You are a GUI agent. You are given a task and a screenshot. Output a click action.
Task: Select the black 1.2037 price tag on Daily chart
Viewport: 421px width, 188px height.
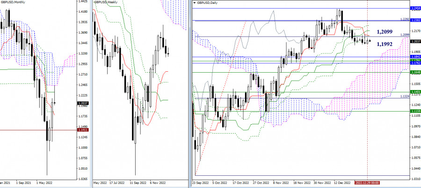pyautogui.click(x=415, y=41)
